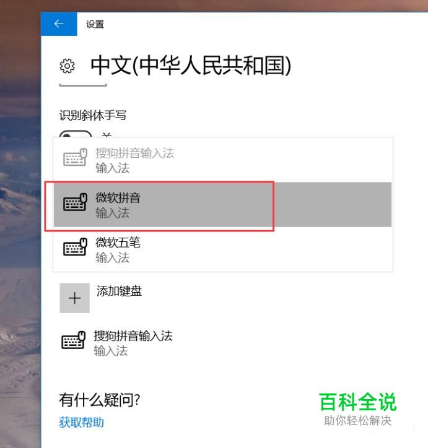Click the 中文(中华人民共和国) page heading
428x448 pixels.
(191, 66)
